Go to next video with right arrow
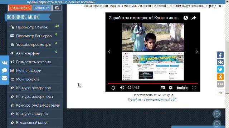229x128 pixels. click(197, 52)
